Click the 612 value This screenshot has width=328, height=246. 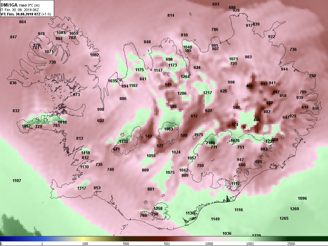(x=194, y=116)
